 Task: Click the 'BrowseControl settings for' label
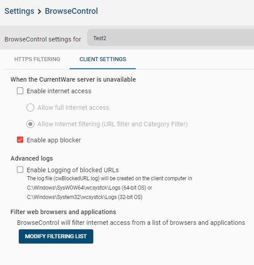[43, 39]
